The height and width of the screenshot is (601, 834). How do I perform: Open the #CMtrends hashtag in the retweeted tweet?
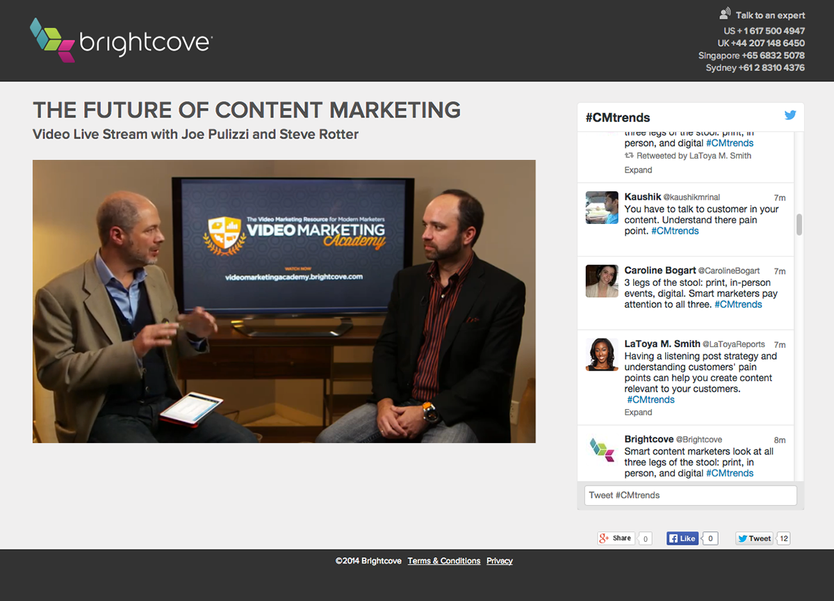point(730,143)
